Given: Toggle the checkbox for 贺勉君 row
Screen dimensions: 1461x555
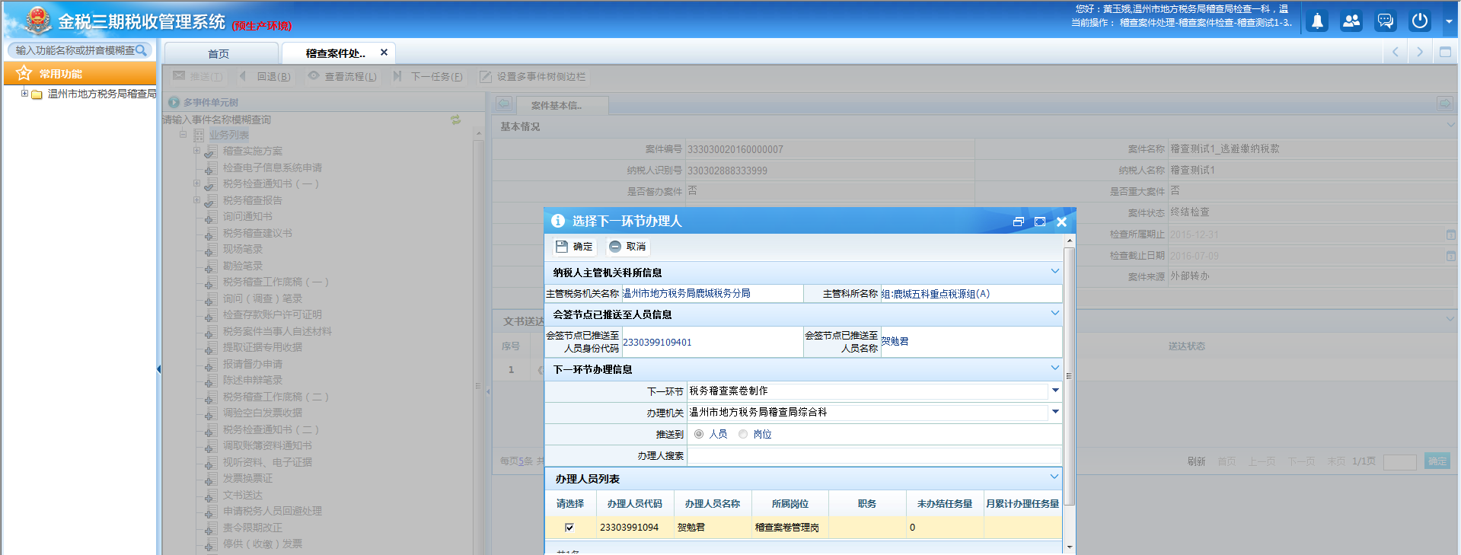Looking at the screenshot, I should pyautogui.click(x=569, y=528).
